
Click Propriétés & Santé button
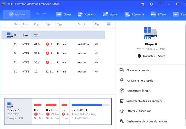[151, 56]
